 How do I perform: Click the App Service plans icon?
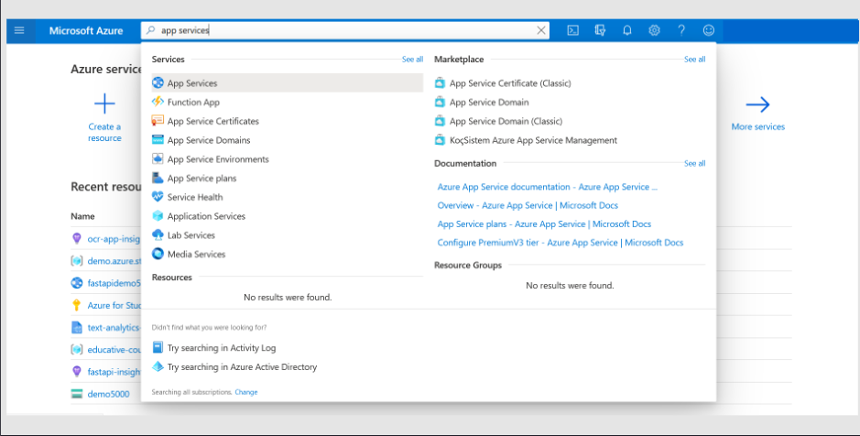tap(158, 178)
